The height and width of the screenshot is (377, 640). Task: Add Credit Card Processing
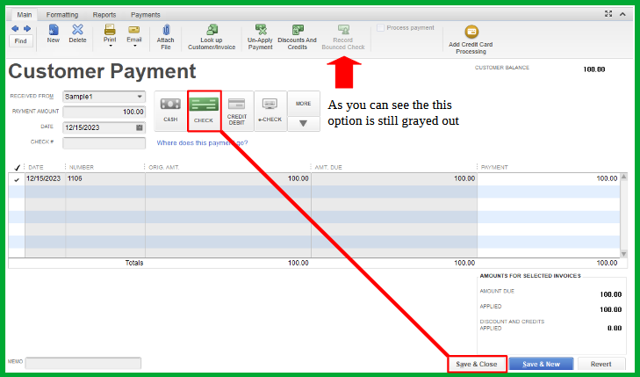(471, 40)
